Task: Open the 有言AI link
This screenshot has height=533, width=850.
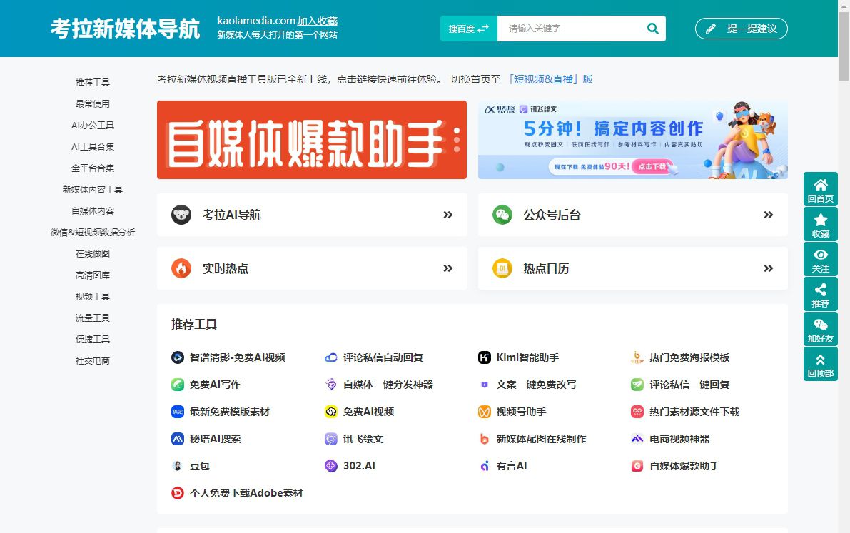Action: point(512,466)
